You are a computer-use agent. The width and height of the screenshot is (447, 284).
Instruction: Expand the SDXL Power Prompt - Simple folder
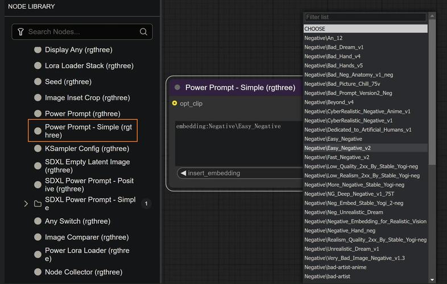26,203
